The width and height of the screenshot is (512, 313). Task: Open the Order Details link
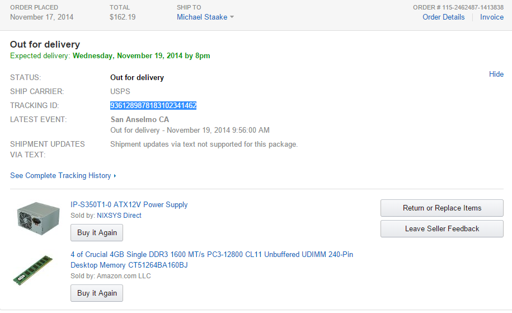point(443,17)
